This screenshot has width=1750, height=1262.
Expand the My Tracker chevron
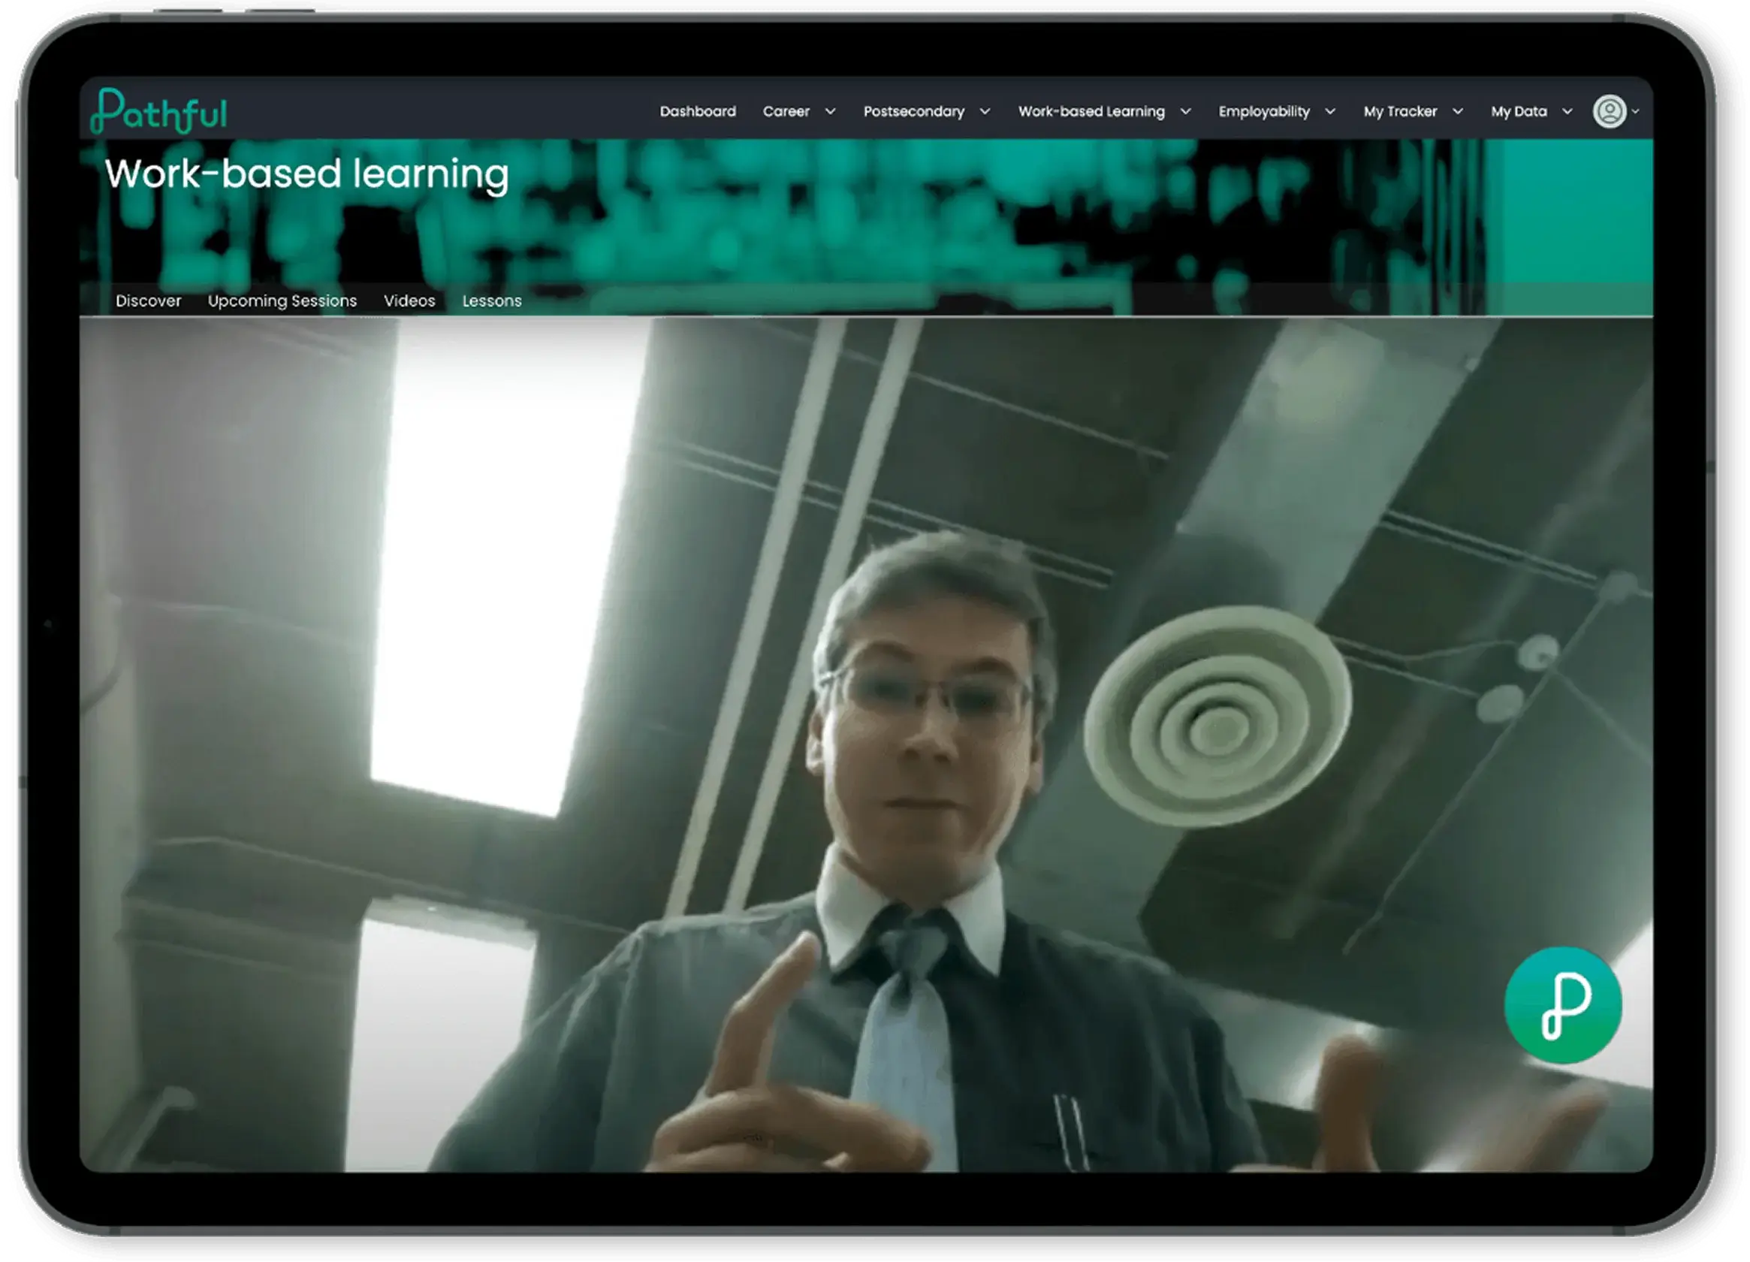point(1458,111)
